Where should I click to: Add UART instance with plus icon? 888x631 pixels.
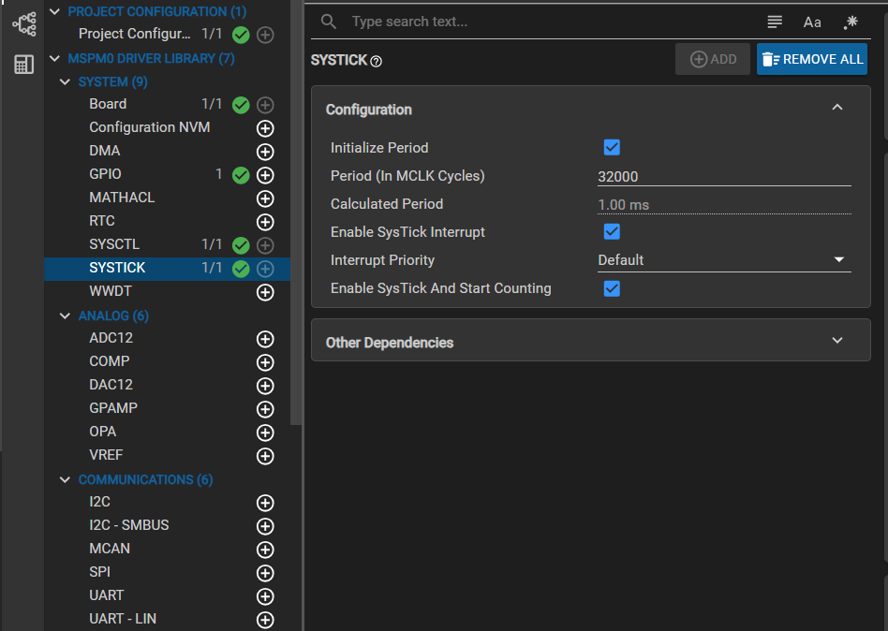[265, 596]
